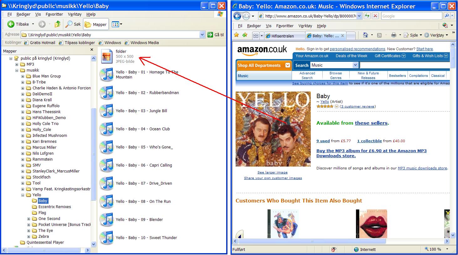Image resolution: width=458 pixels, height=255 pixels.
Task: Collapse the musikk folder tree node
Action: 17,70
